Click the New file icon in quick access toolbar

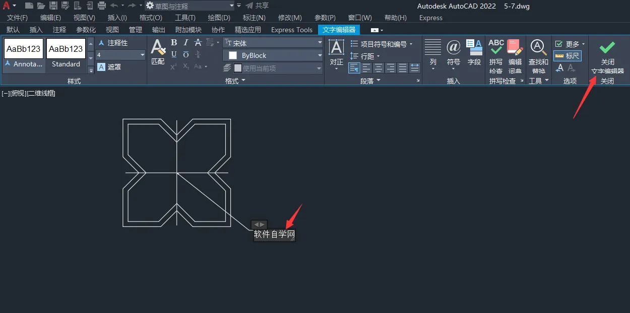pos(29,6)
